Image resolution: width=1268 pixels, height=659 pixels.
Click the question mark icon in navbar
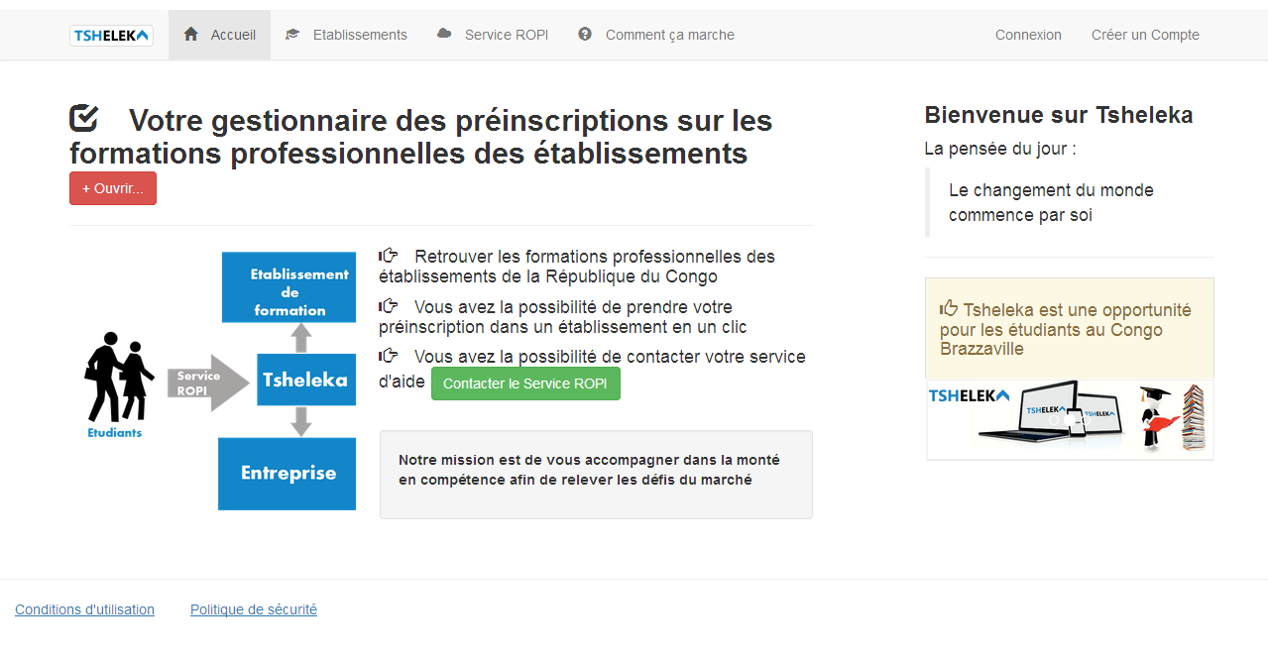click(x=585, y=35)
